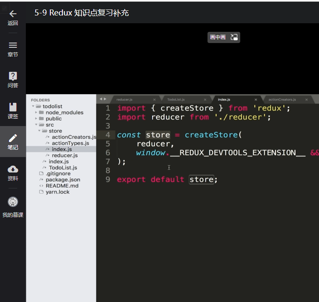The width and height of the screenshot is (319, 302).
Task: Open the README.md file
Action: point(62,186)
